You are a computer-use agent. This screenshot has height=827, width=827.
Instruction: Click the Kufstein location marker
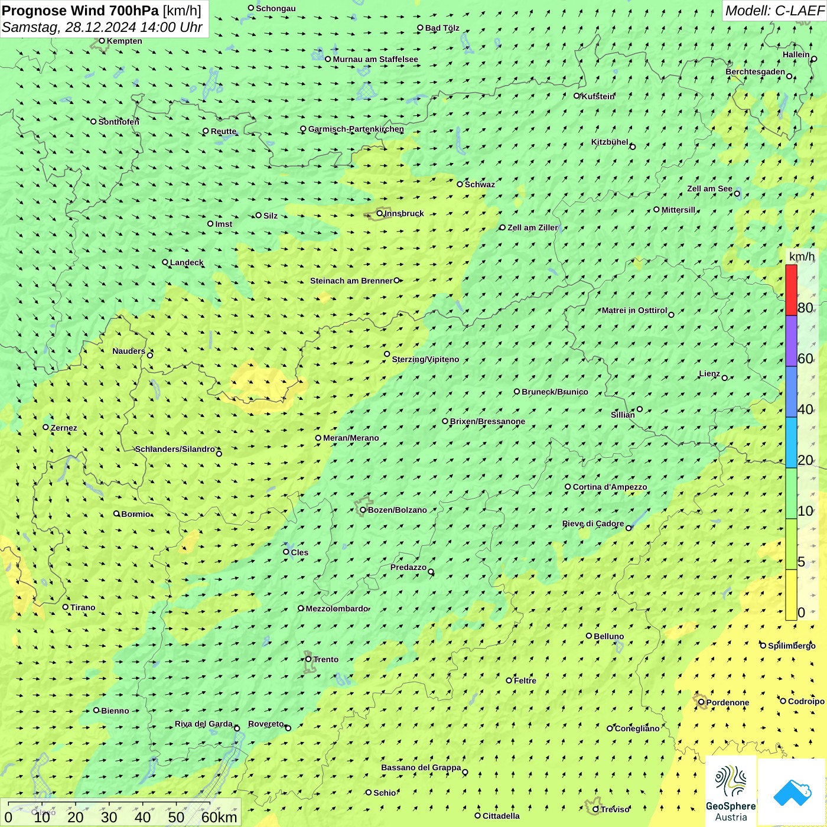[577, 96]
